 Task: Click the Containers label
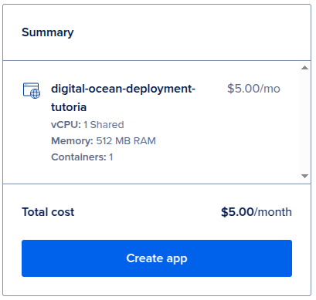point(79,157)
